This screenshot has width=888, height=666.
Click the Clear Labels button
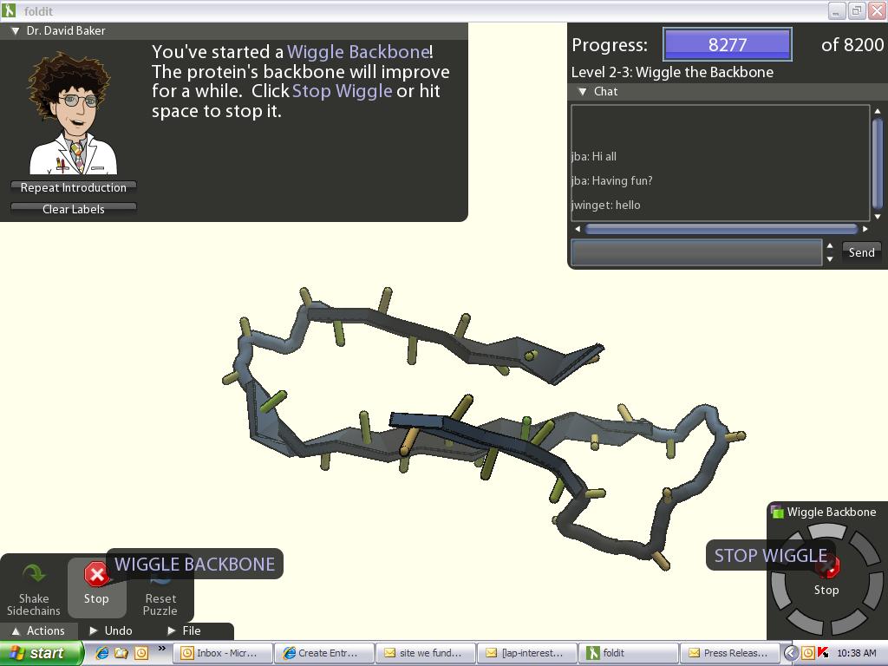[74, 209]
